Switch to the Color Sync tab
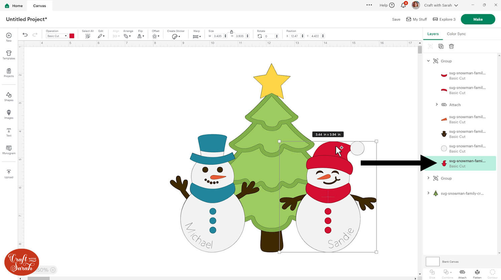The width and height of the screenshot is (501, 280). click(x=456, y=34)
